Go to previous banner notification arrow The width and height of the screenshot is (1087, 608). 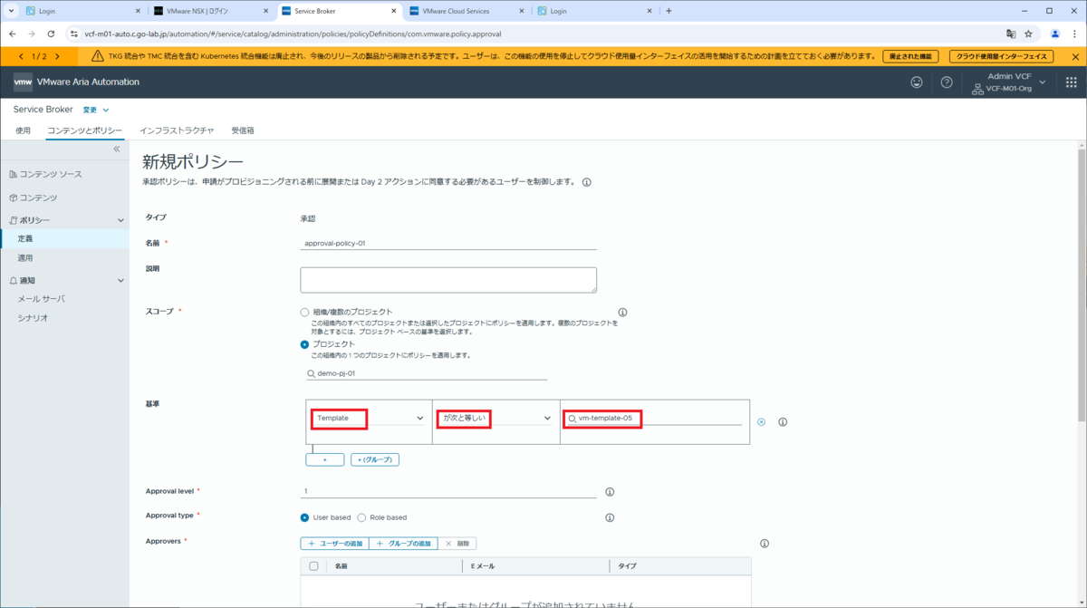pos(21,56)
